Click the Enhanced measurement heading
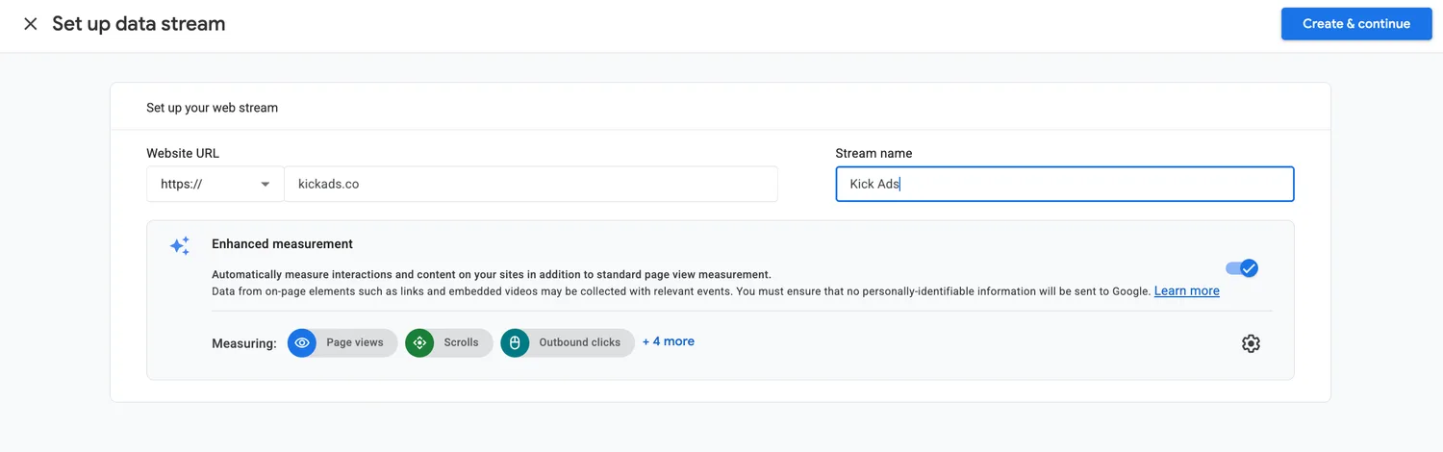The height and width of the screenshot is (452, 1443). click(x=283, y=244)
